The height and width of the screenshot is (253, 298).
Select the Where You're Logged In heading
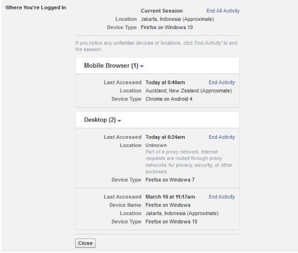(36, 7)
